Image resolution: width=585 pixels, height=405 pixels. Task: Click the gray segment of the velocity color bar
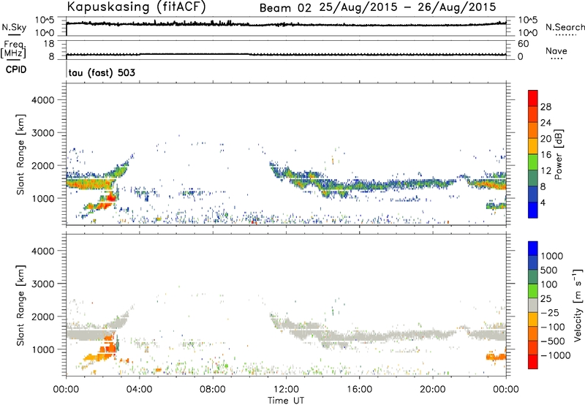[533, 306]
